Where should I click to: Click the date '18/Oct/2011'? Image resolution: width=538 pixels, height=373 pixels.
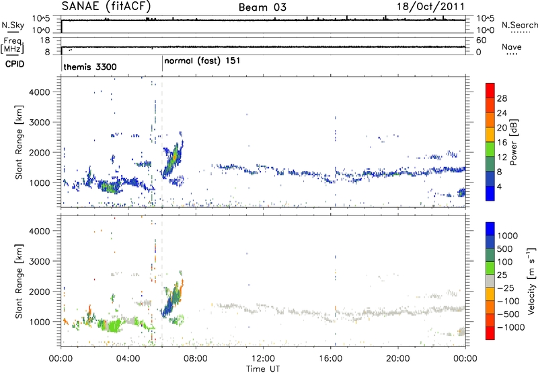[x=431, y=7]
